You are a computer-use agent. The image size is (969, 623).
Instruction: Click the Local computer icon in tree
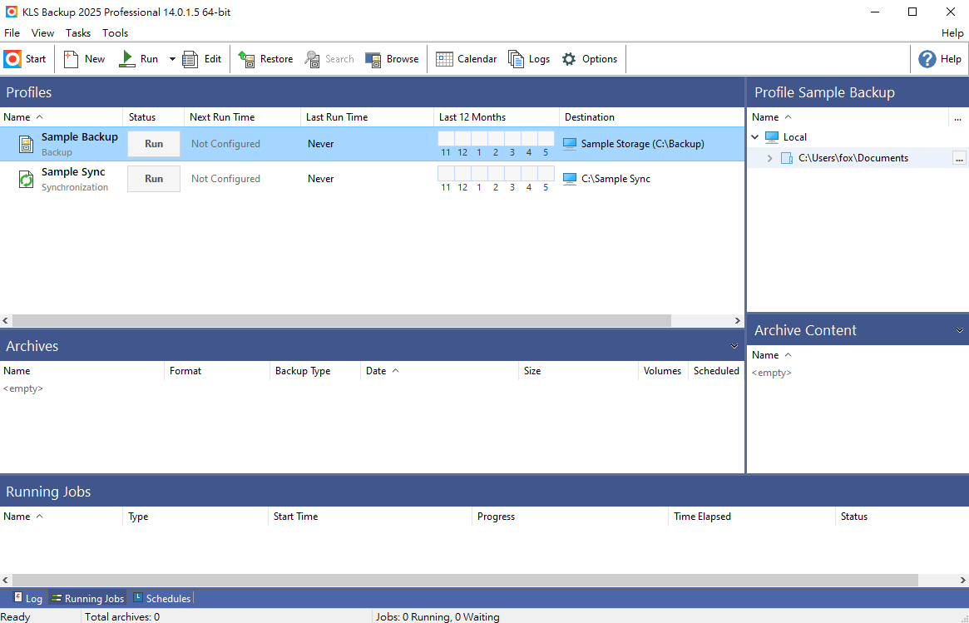(x=772, y=137)
